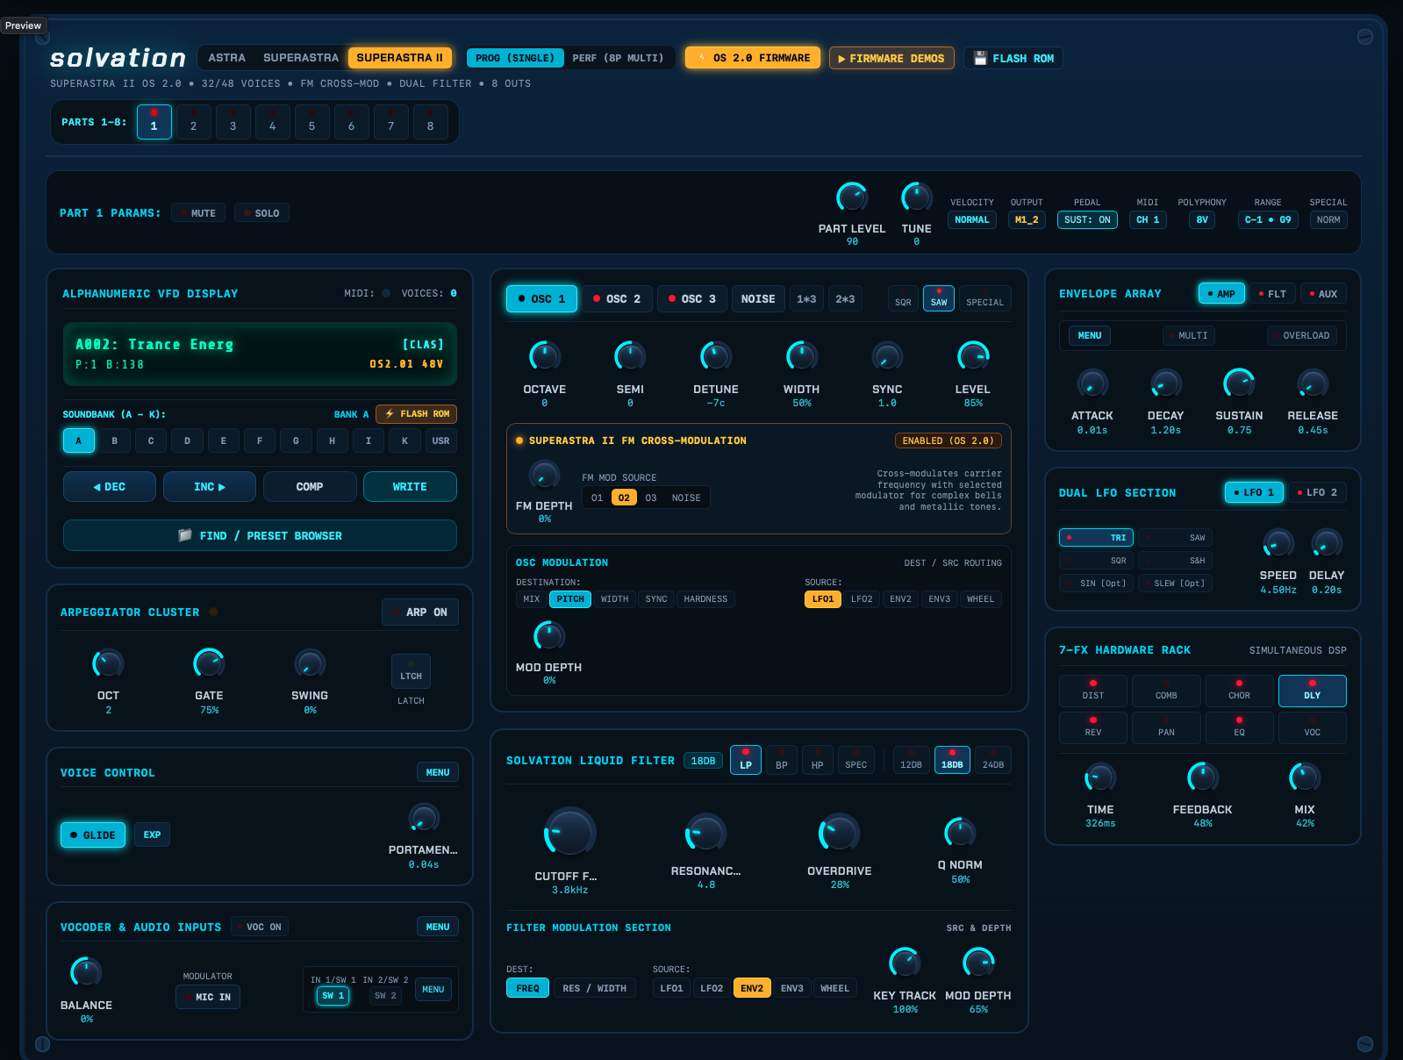Click the DEC left-arrow button
This screenshot has width=1403, height=1060.
[110, 487]
